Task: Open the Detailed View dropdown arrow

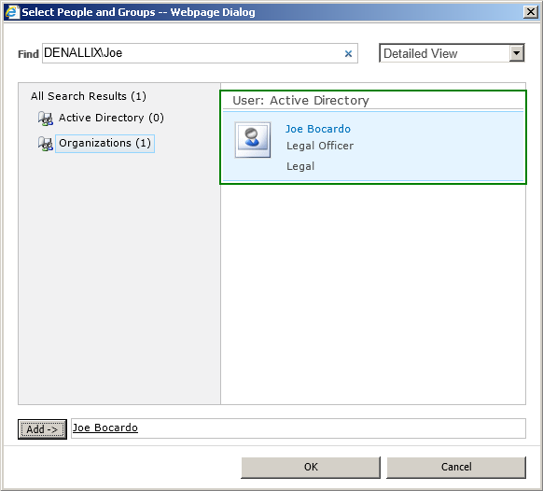Action: pyautogui.click(x=516, y=53)
